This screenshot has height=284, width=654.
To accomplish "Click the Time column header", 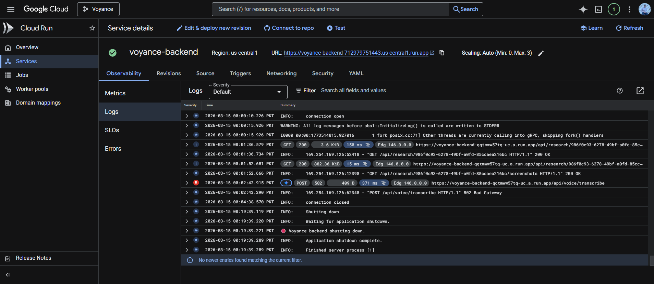I will 209,105.
